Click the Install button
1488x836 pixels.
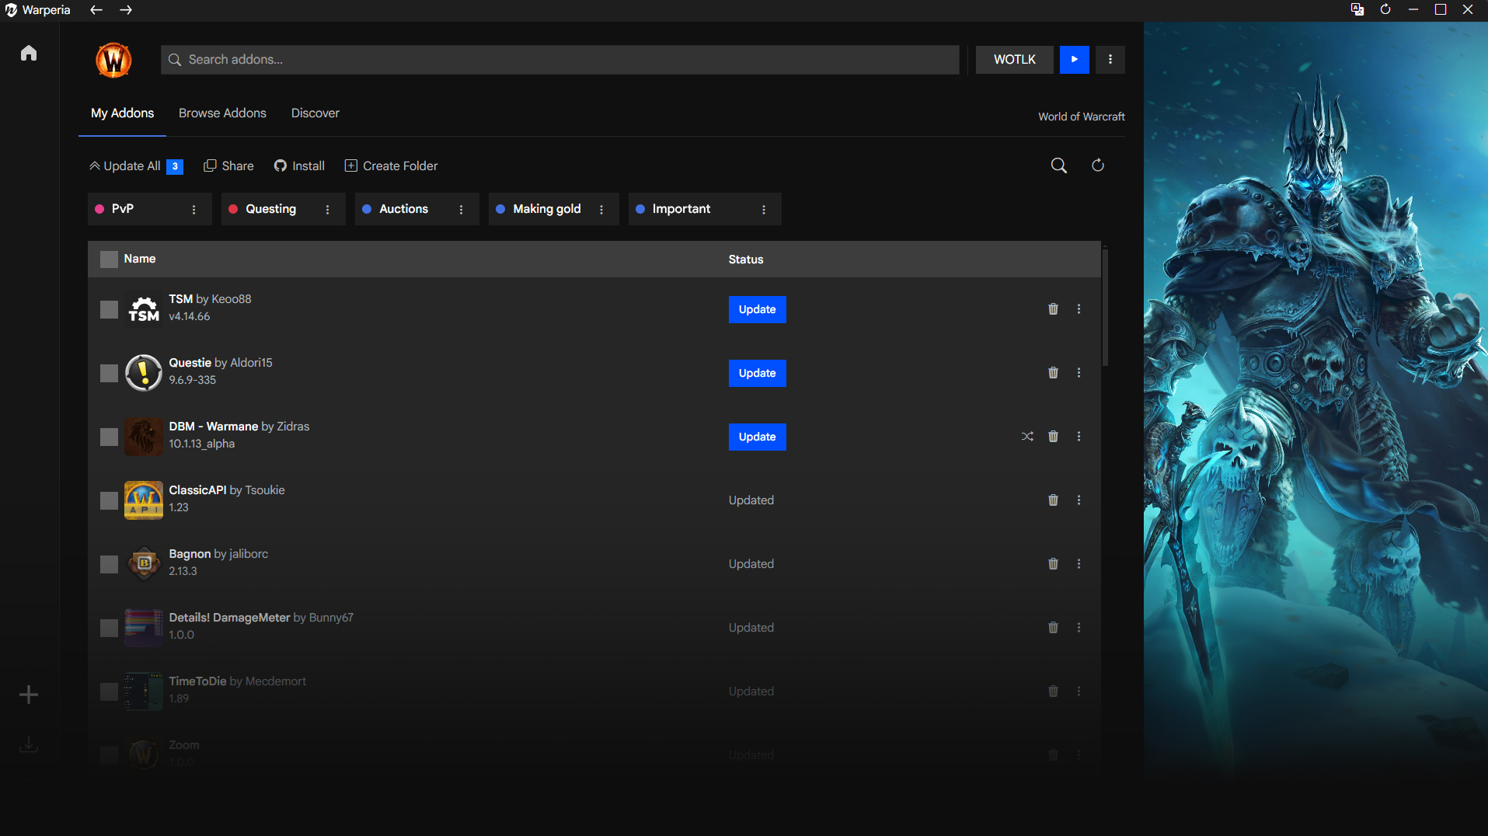click(299, 166)
